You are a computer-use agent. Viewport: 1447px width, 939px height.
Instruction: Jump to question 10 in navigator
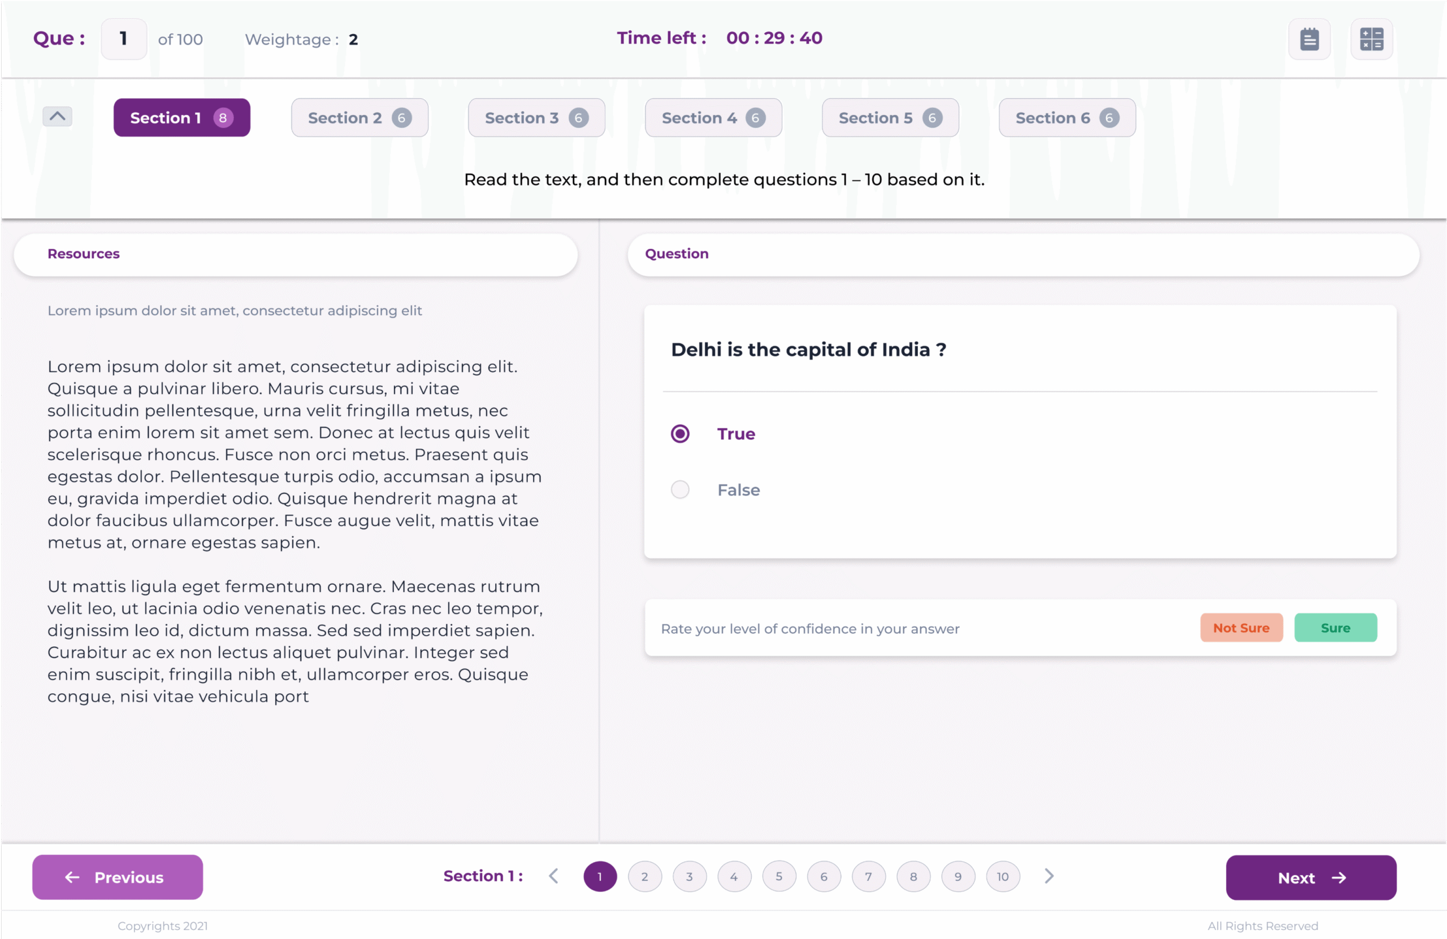[x=1003, y=876]
